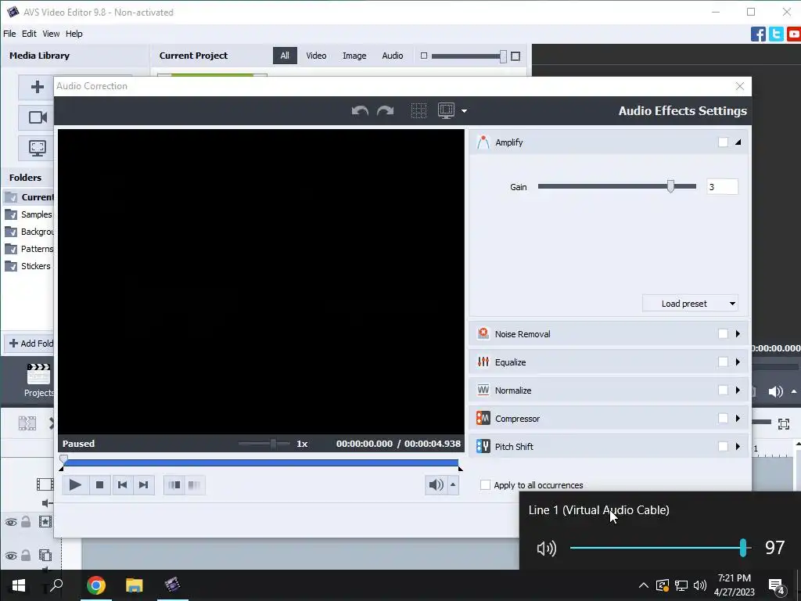Select the Audio media filter tab
801x601 pixels.
coord(393,56)
